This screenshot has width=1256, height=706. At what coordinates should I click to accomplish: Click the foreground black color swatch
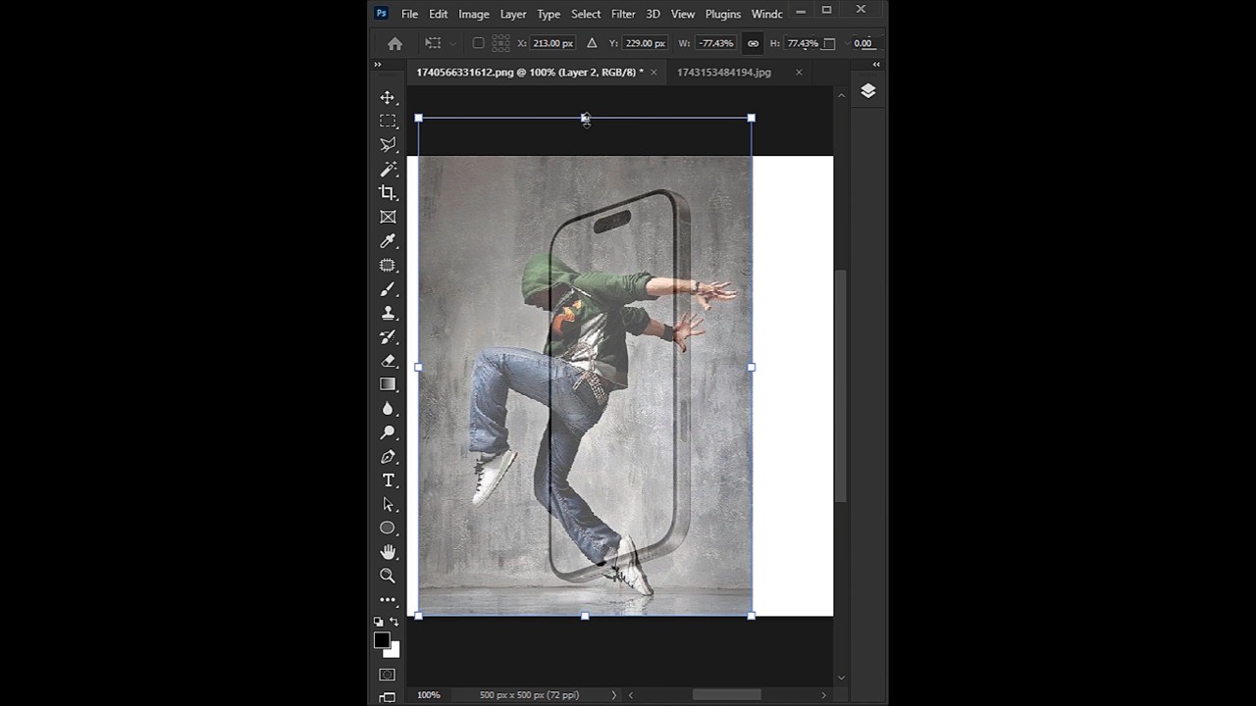pos(381,640)
